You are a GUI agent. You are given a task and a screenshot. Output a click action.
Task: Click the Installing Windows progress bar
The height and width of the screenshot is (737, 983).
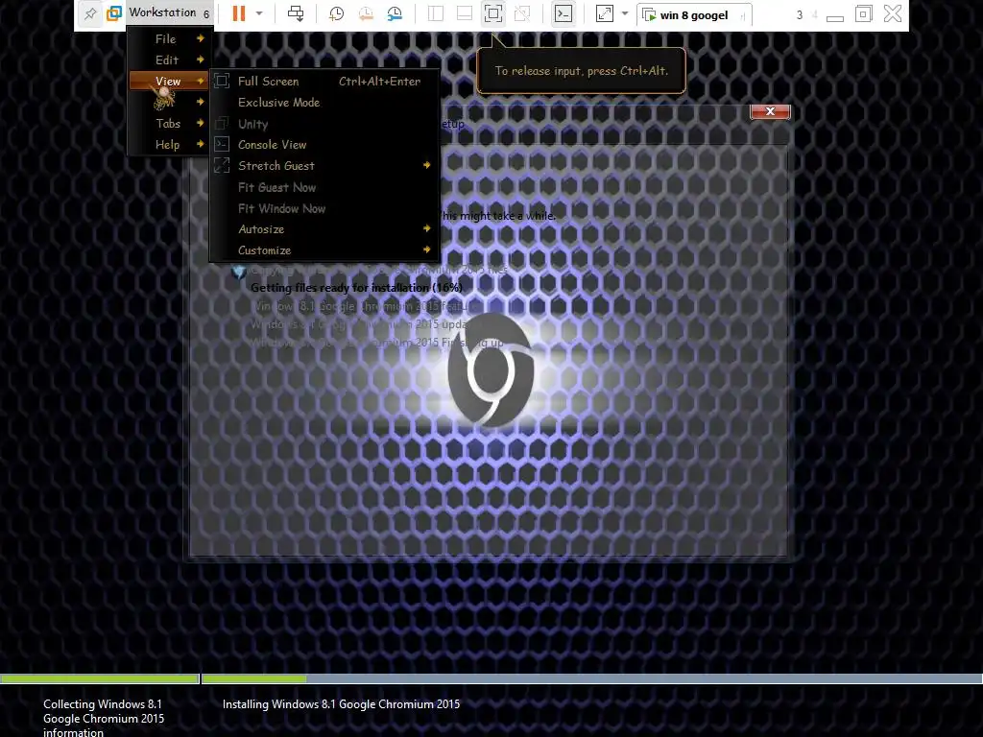591,678
